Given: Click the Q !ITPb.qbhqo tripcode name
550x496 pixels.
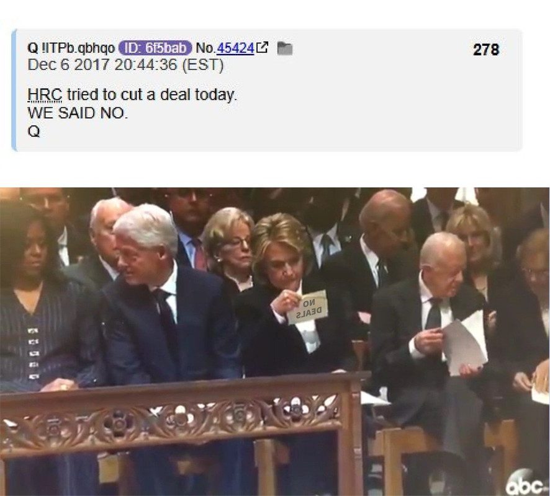Looking at the screenshot, I should [71, 48].
